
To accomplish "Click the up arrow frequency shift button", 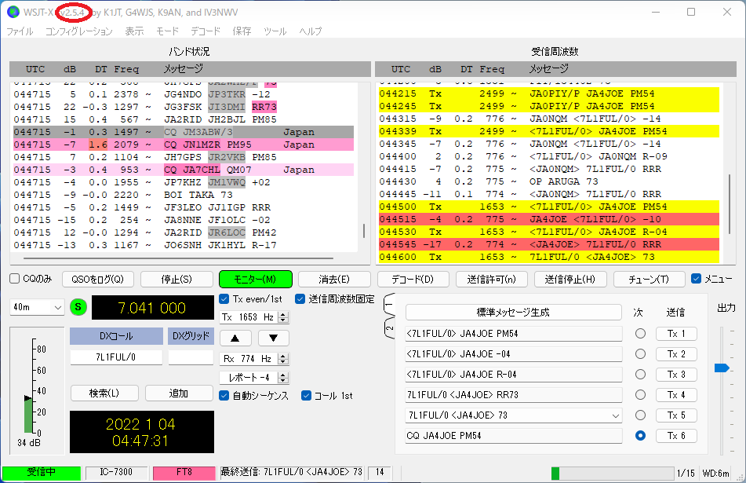I will tap(235, 338).
